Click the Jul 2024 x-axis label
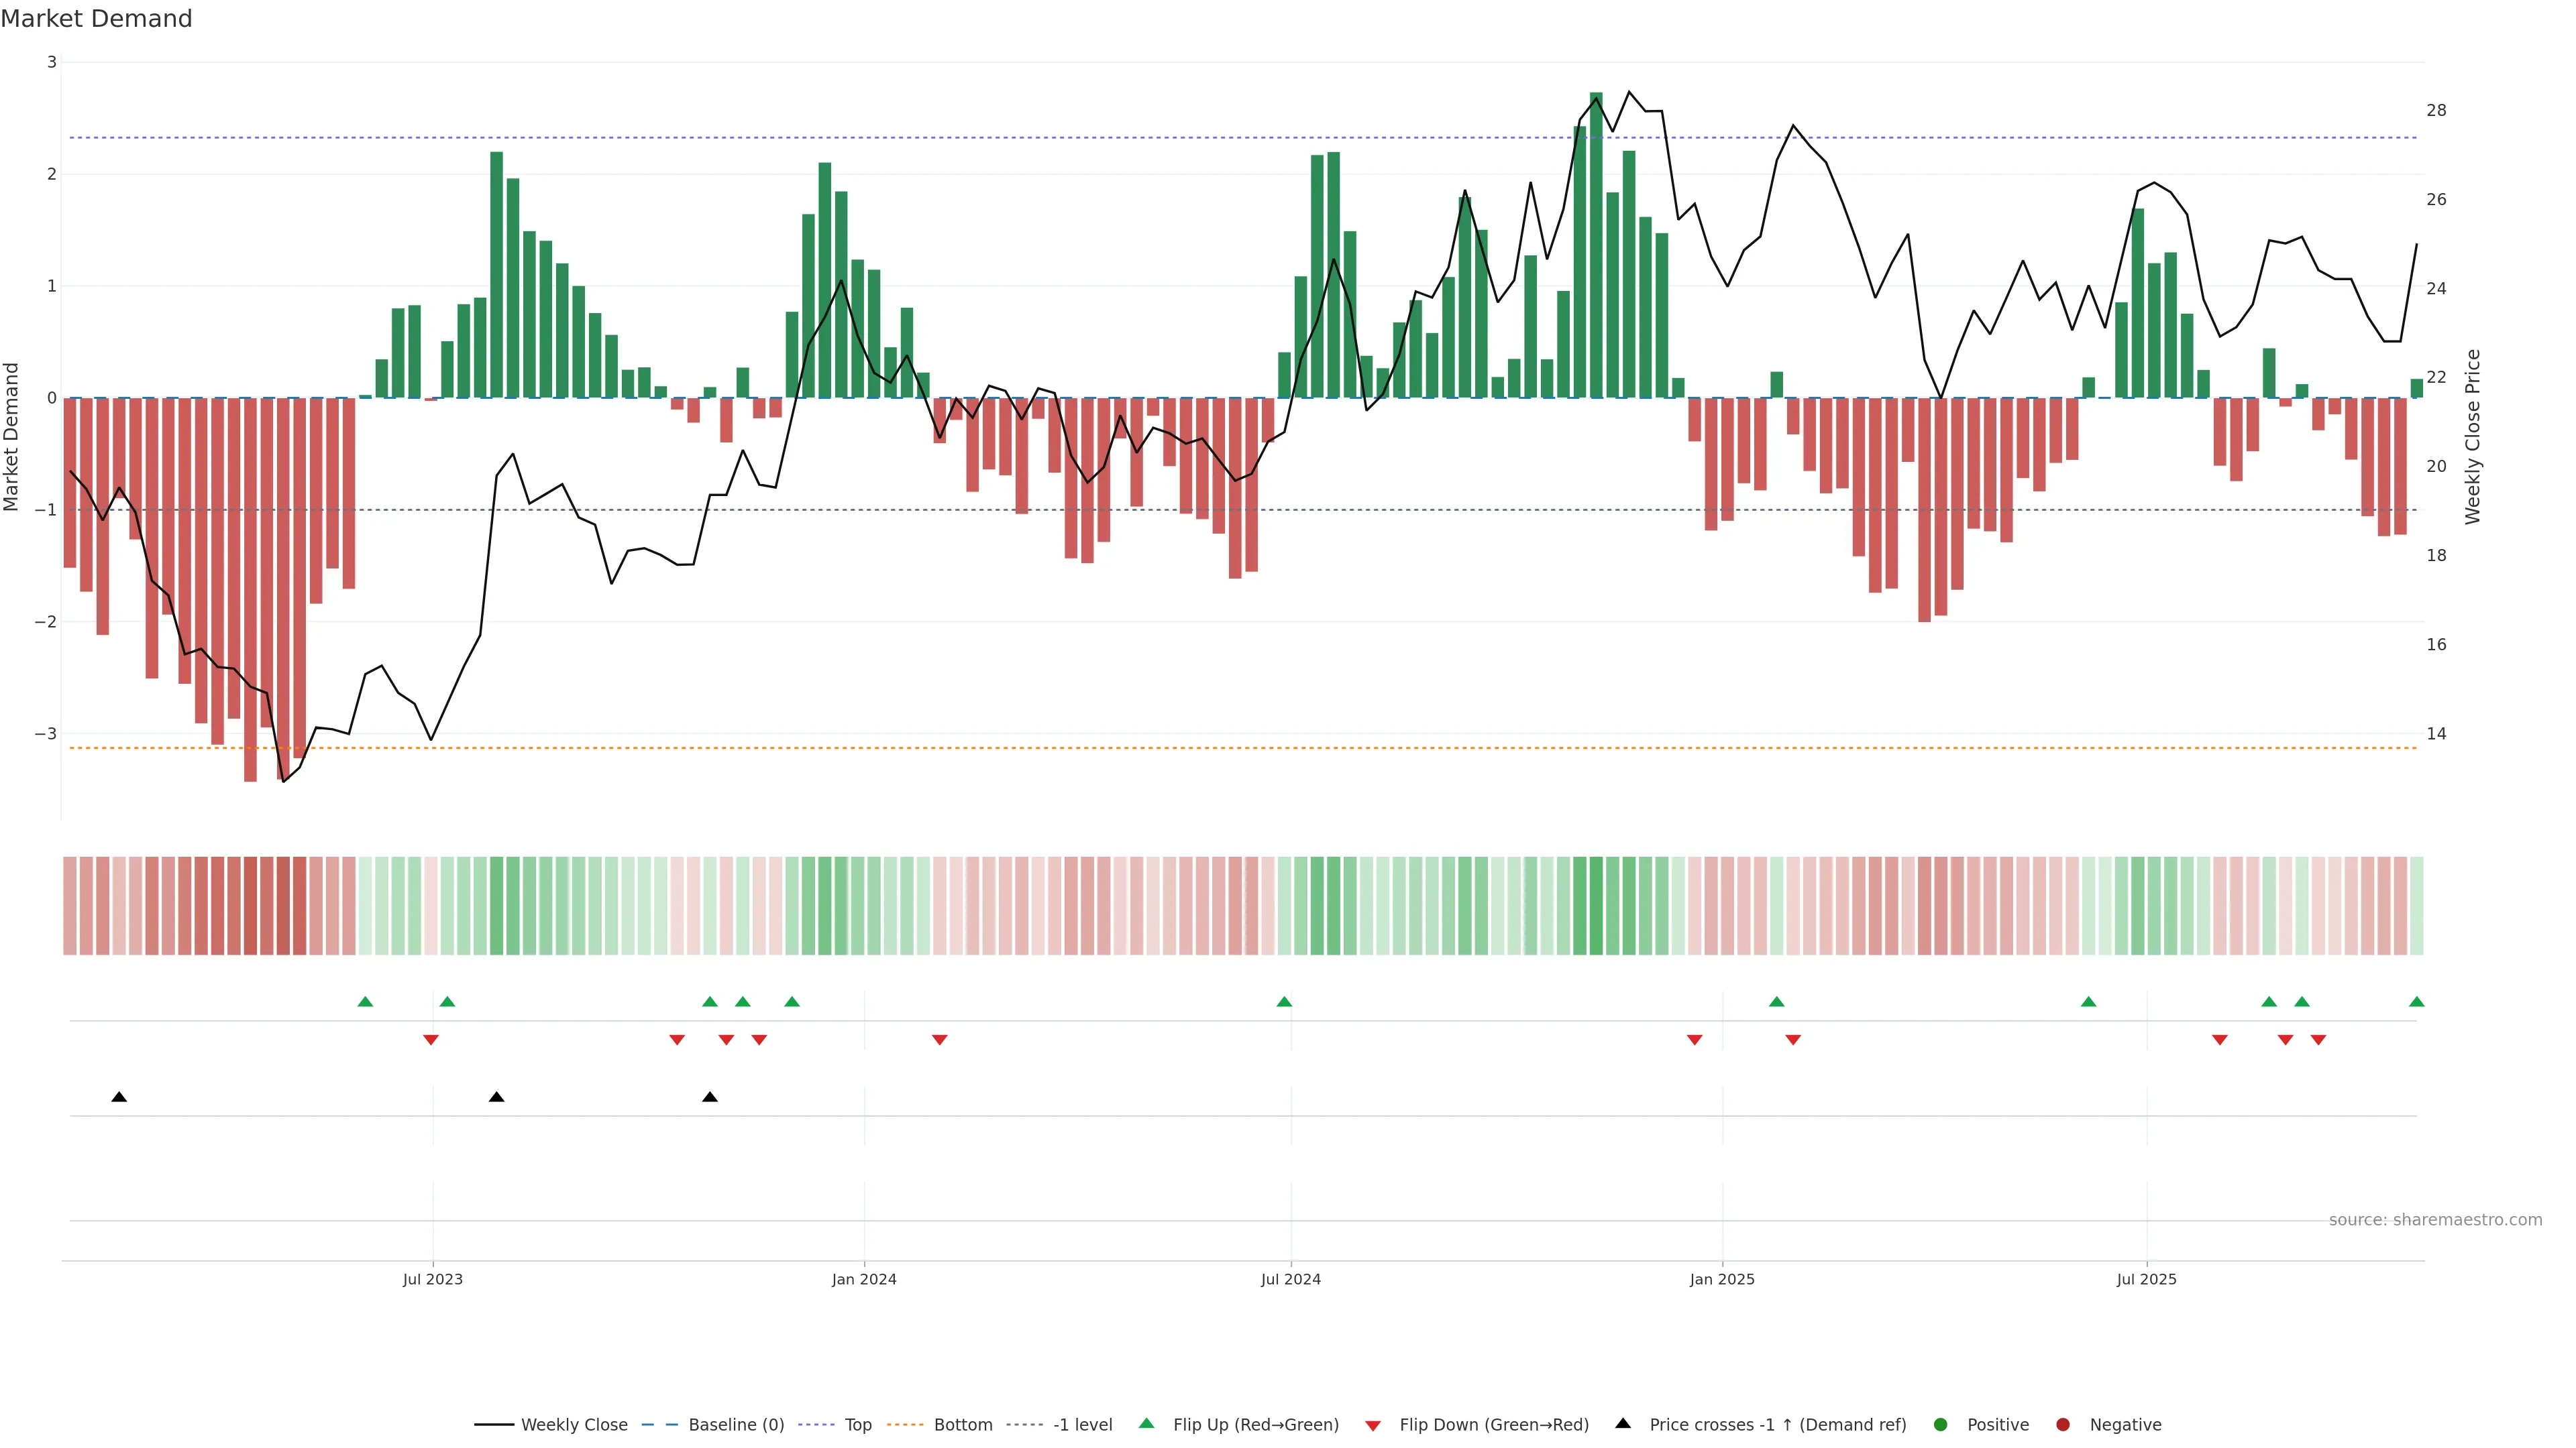The image size is (2576, 1448). [1290, 1280]
